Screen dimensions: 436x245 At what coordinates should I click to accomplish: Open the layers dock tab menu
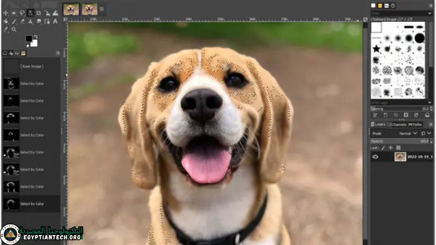click(x=430, y=124)
